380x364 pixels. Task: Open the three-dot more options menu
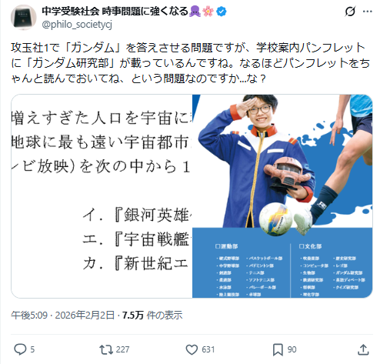[x=368, y=12]
